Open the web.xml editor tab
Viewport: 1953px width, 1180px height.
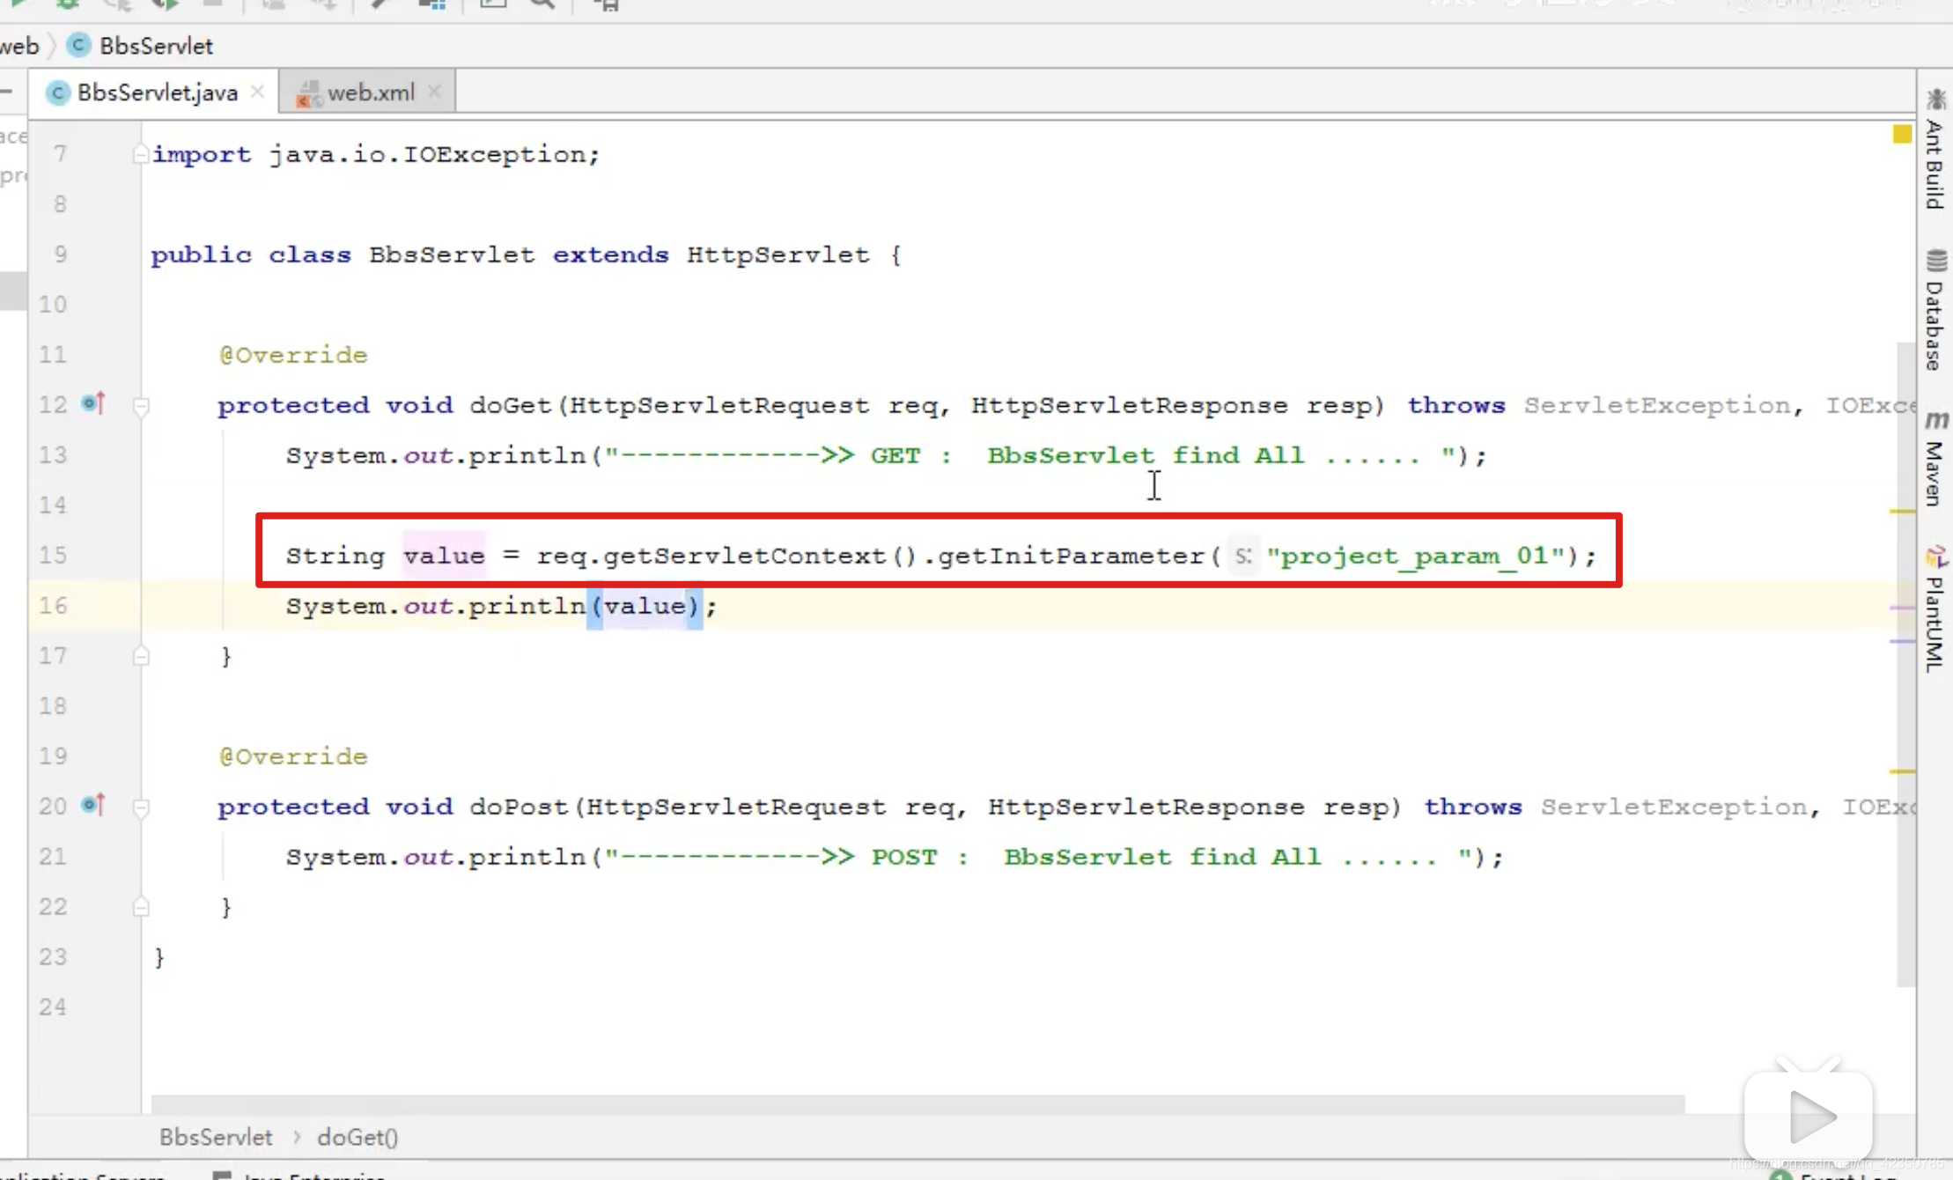[370, 92]
